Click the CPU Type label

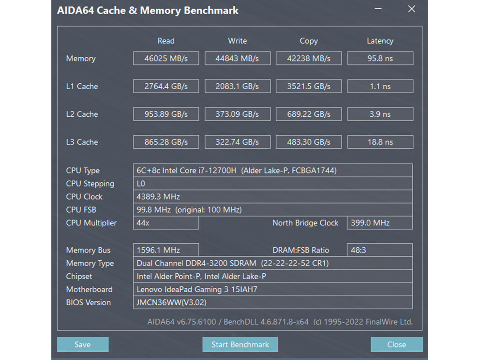pyautogui.click(x=83, y=171)
